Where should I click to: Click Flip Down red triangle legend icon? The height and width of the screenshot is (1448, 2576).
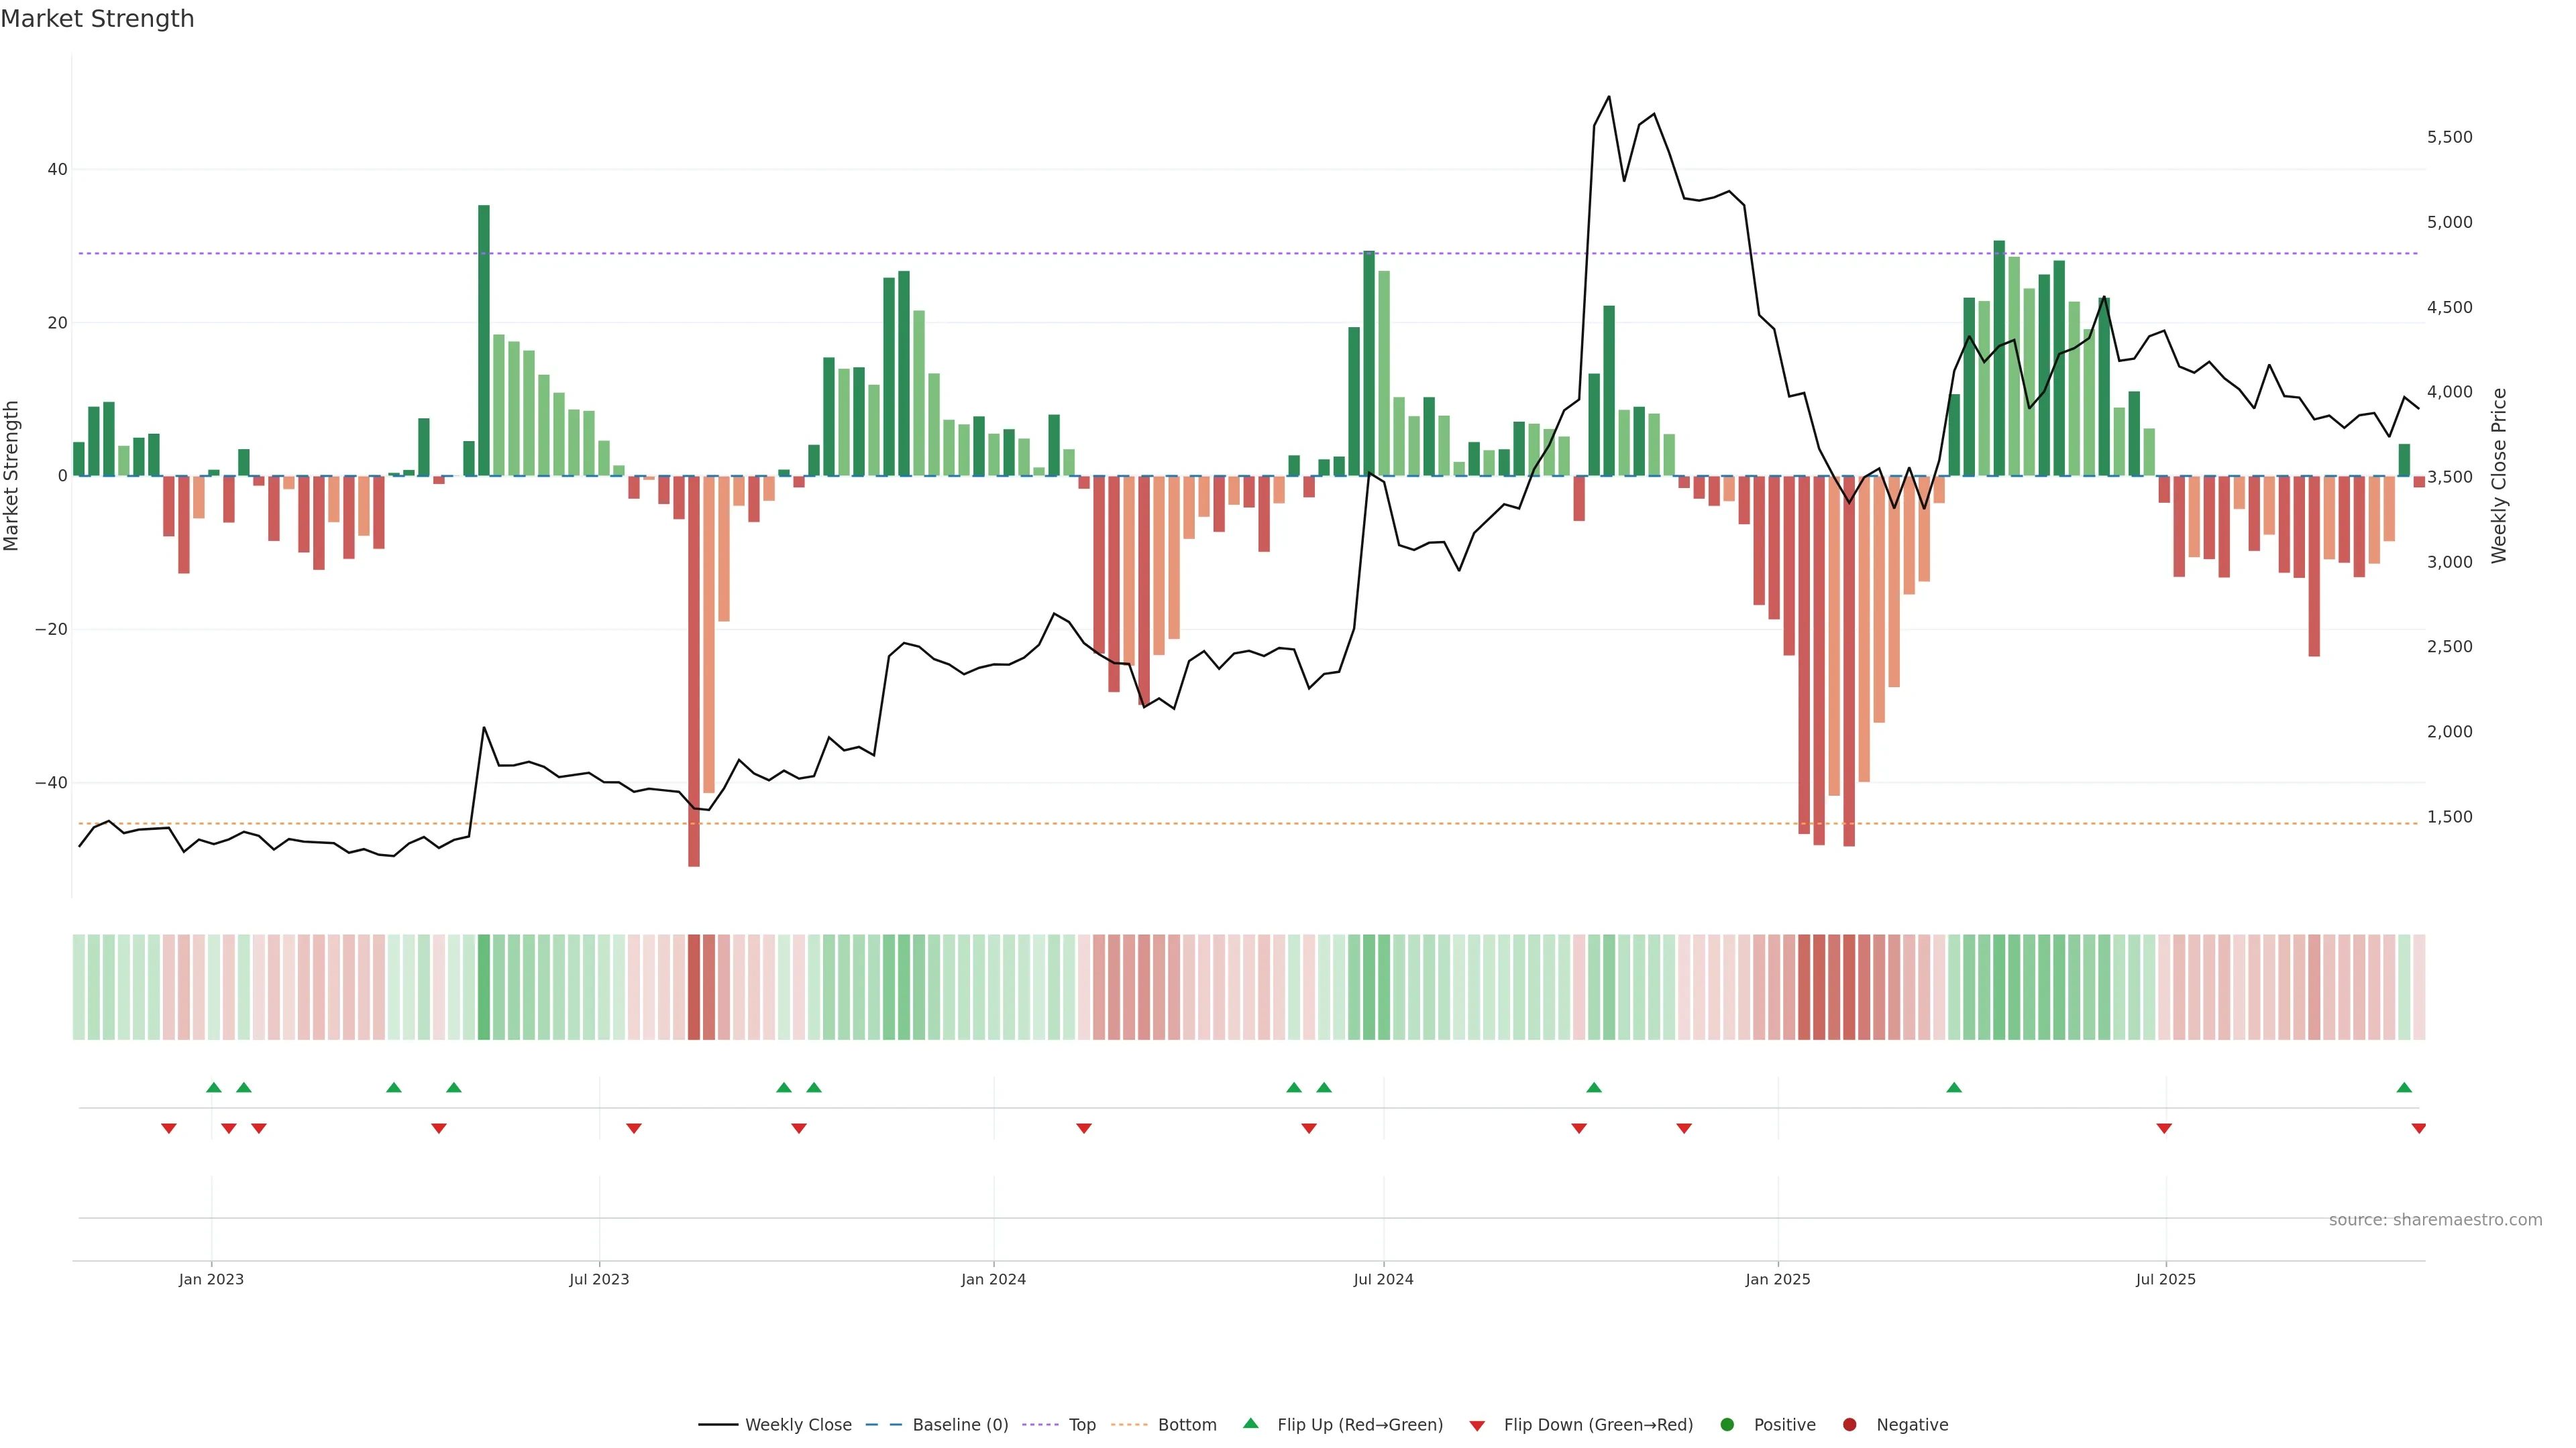point(1477,1426)
